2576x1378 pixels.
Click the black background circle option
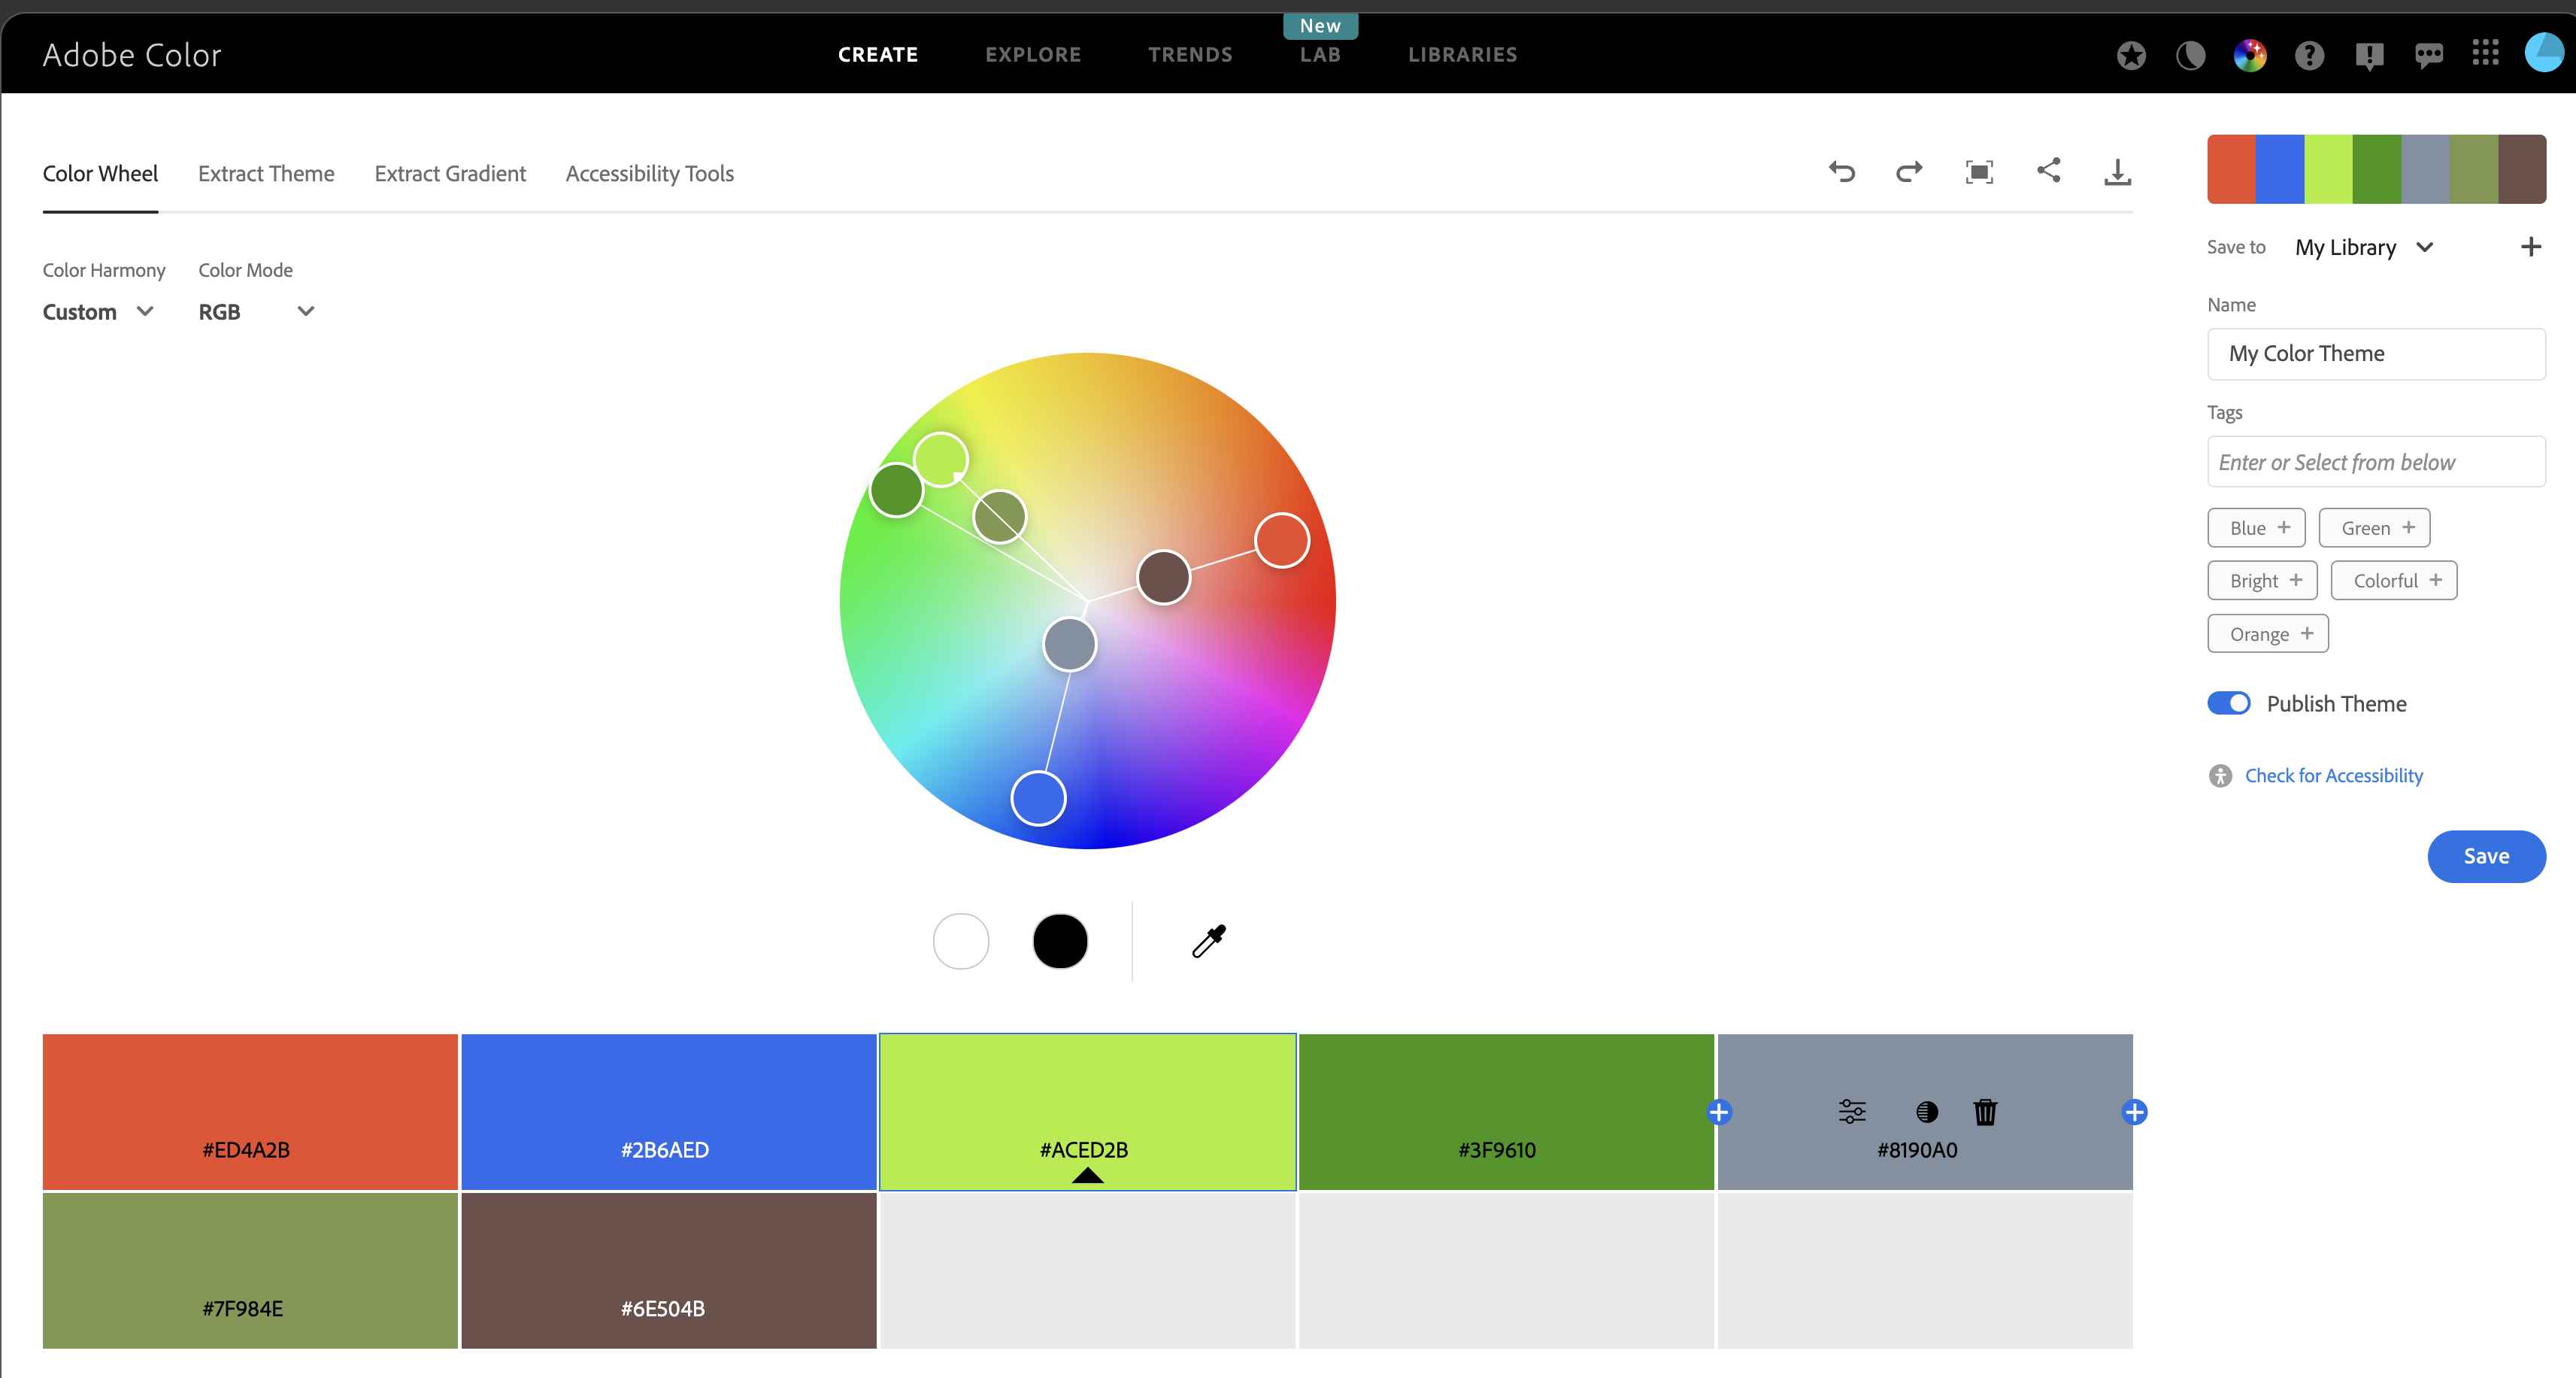1060,941
